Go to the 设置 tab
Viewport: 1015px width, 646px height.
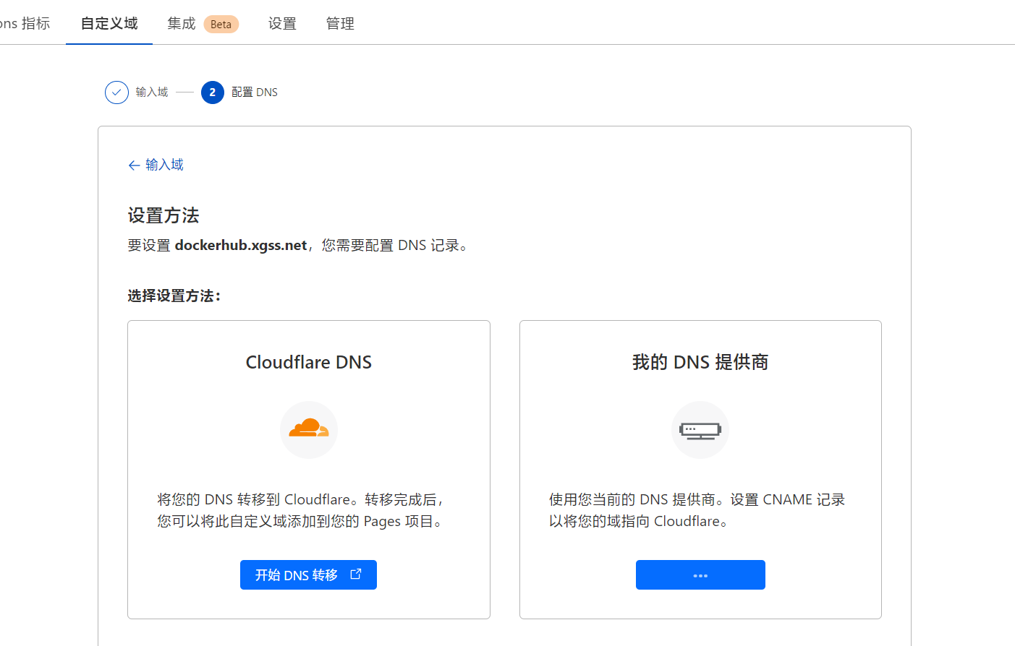[x=282, y=24]
